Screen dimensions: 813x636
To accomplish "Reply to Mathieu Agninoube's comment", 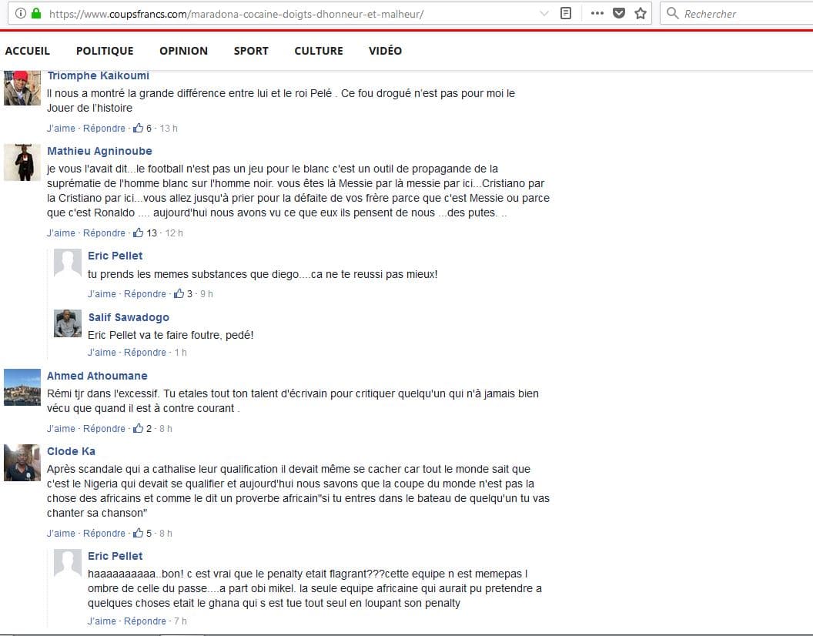I will tap(104, 233).
